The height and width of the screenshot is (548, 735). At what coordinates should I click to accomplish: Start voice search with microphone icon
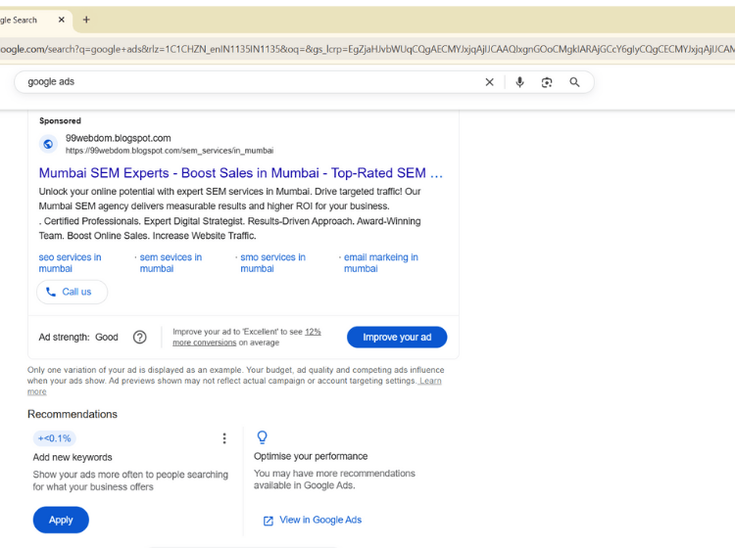click(x=519, y=82)
